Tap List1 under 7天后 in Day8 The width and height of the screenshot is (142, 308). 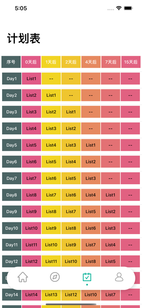pos(110,195)
